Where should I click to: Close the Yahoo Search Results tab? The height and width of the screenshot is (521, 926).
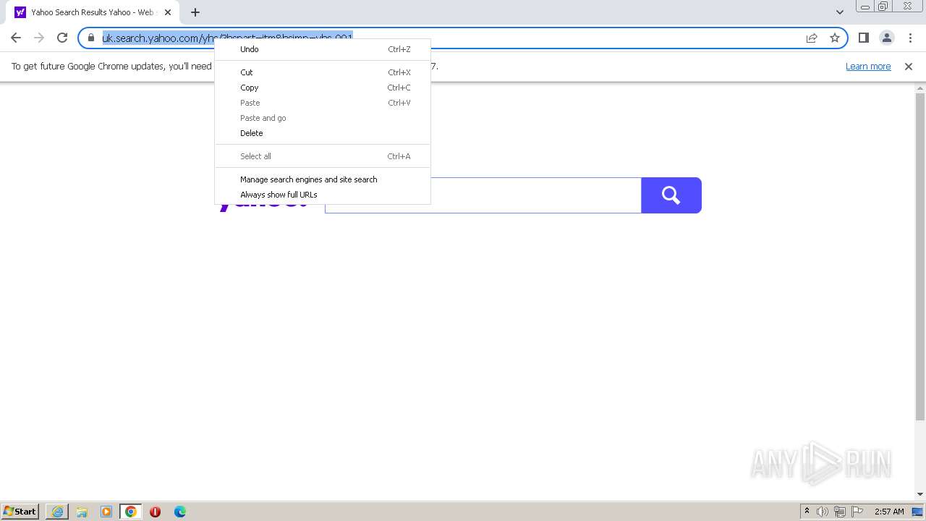tap(168, 12)
